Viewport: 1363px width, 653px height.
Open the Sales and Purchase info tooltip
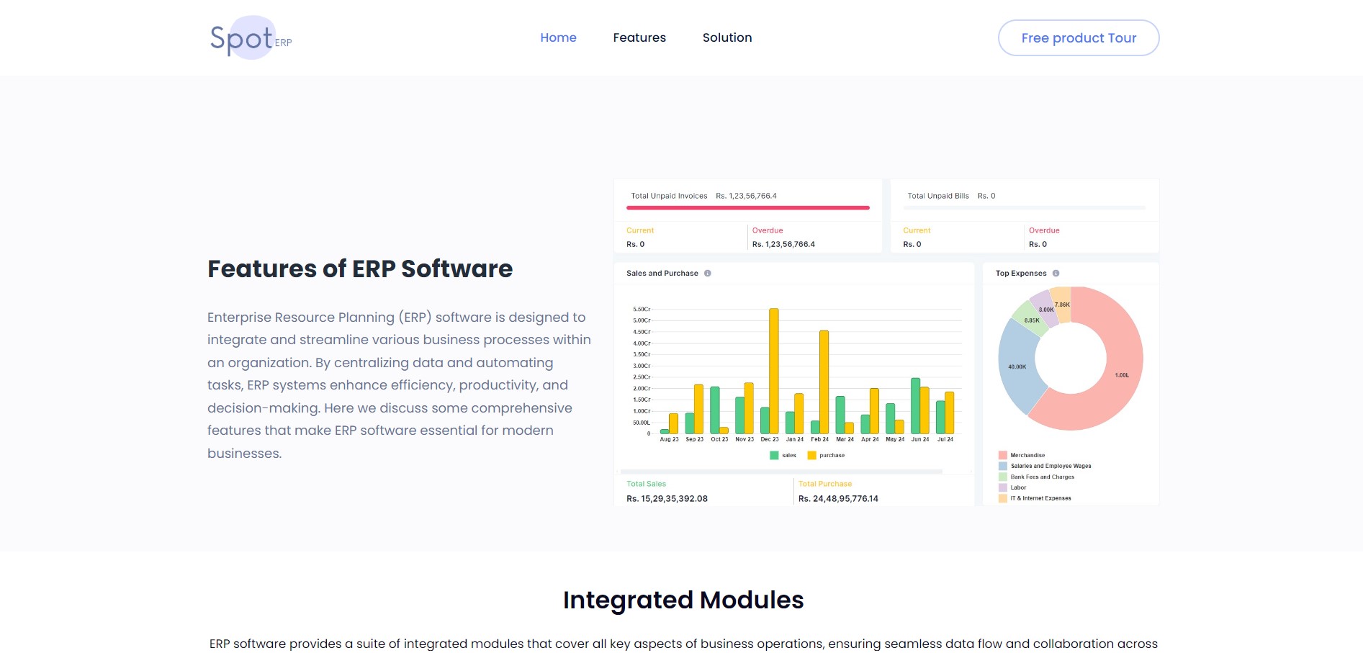tap(707, 274)
